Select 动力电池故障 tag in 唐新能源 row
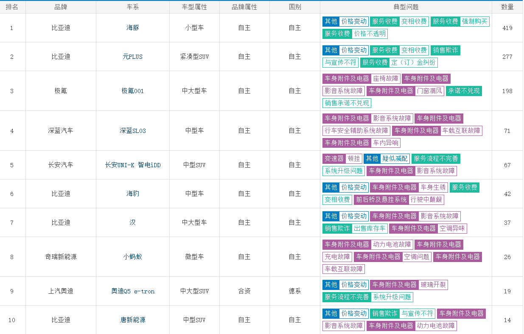The height and width of the screenshot is (334, 524). (436, 326)
